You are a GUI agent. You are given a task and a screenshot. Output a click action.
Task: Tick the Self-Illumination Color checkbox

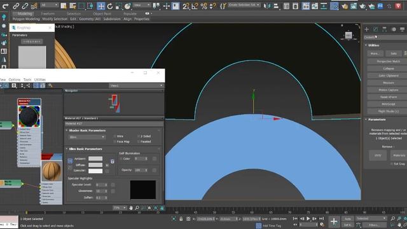[121, 158]
